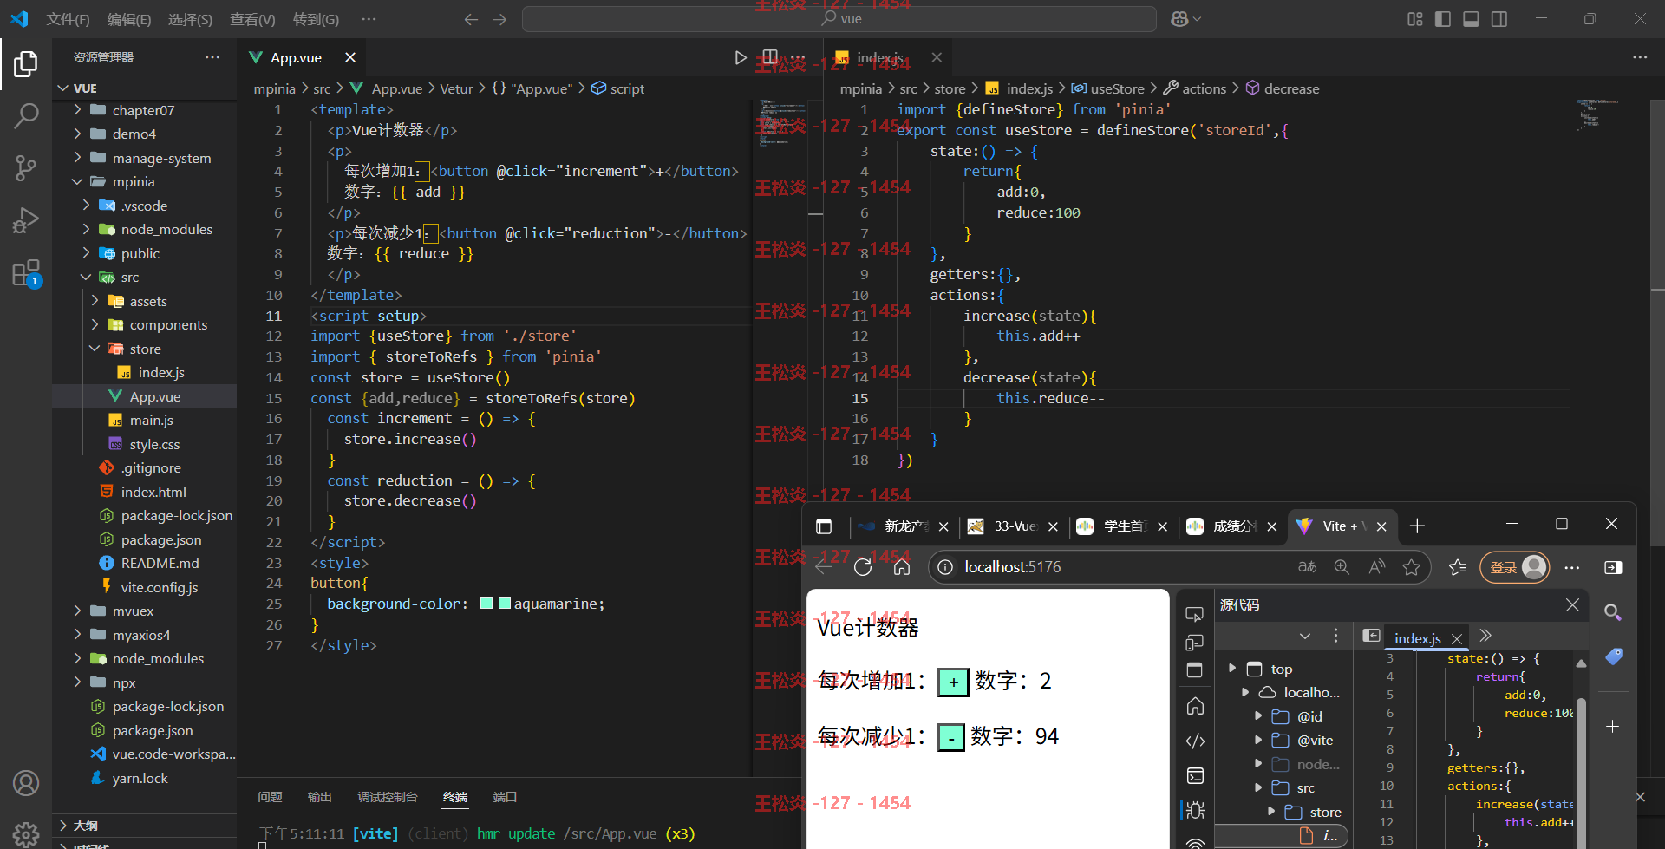Expand the @vite folder in DevTools
This screenshot has width=1665, height=849.
(x=1258, y=741)
